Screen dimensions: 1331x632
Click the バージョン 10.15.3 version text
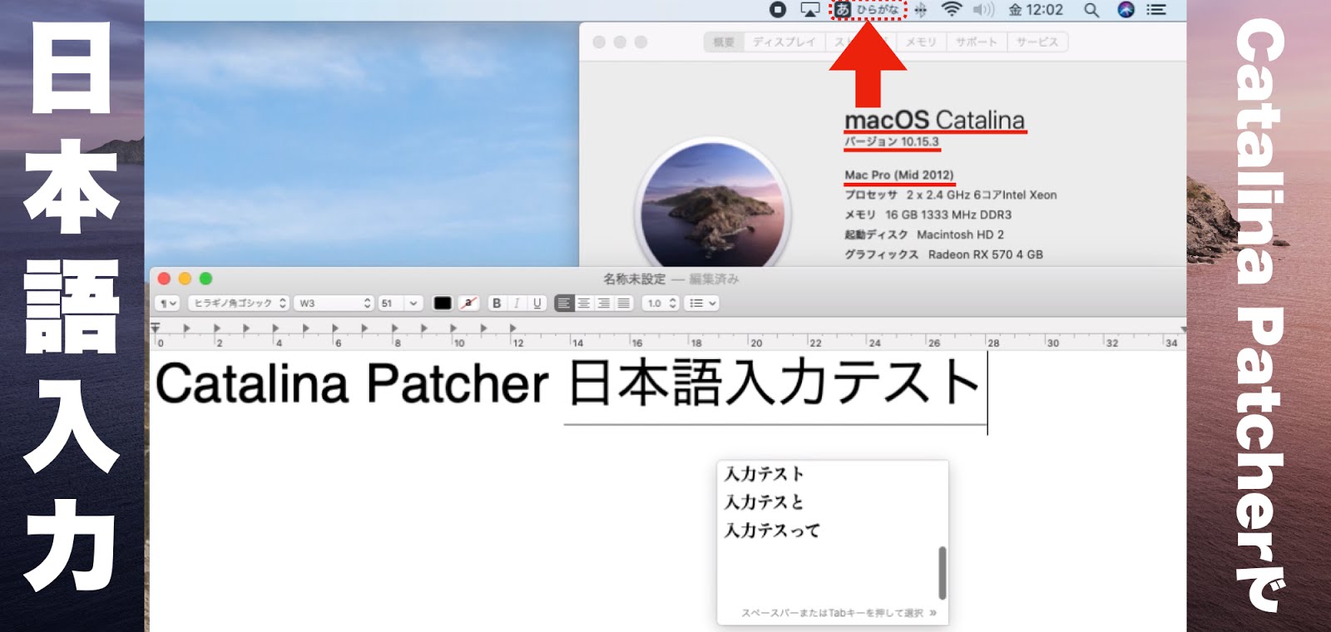pos(892,141)
